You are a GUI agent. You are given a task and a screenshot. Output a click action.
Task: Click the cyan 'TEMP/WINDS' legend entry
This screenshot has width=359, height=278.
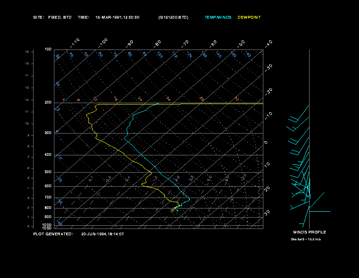[x=218, y=17]
